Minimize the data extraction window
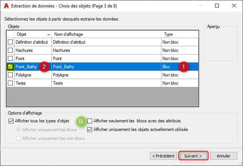 tap(200, 6)
